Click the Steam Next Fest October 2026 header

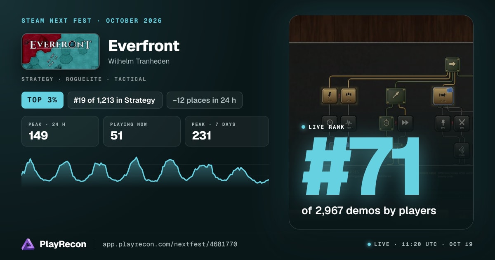point(92,21)
